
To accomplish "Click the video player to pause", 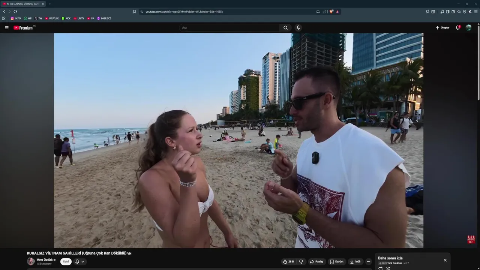I will [238, 141].
